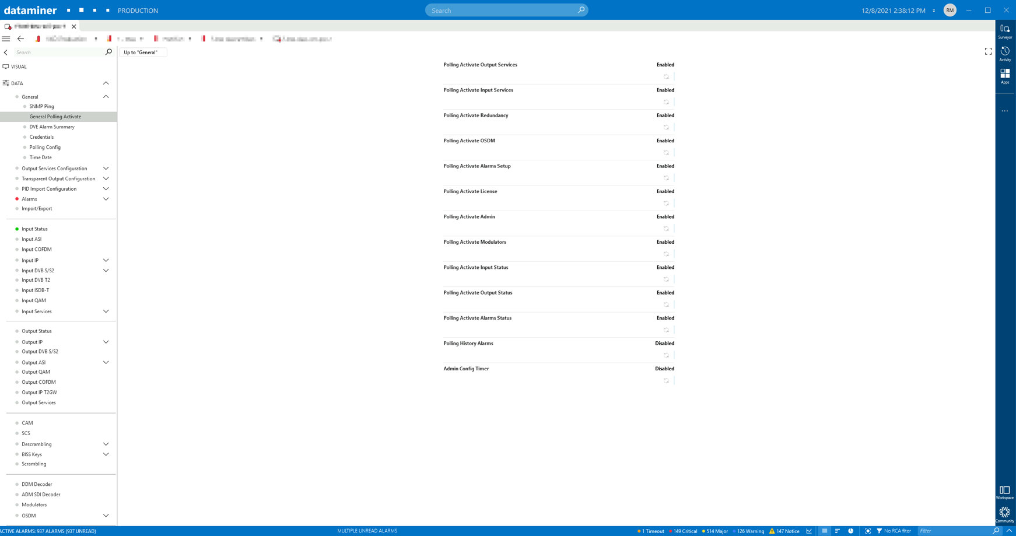Collapse the side panel with the chevron
This screenshot has width=1016, height=536.
point(6,52)
